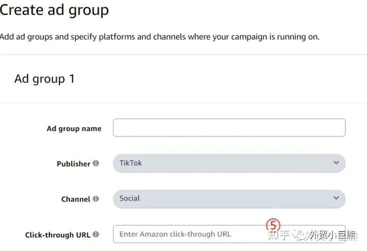The width and height of the screenshot is (367, 251).
Task: Click the circled number 5 marker
Action: 273,225
